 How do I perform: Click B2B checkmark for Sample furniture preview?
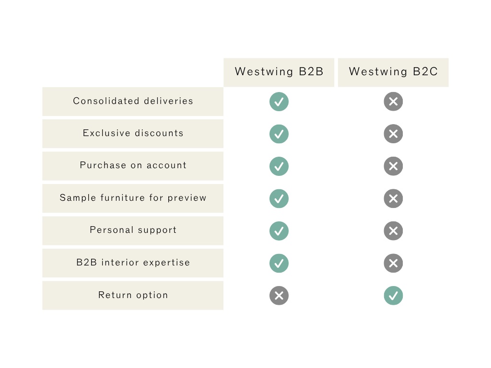[x=279, y=198]
